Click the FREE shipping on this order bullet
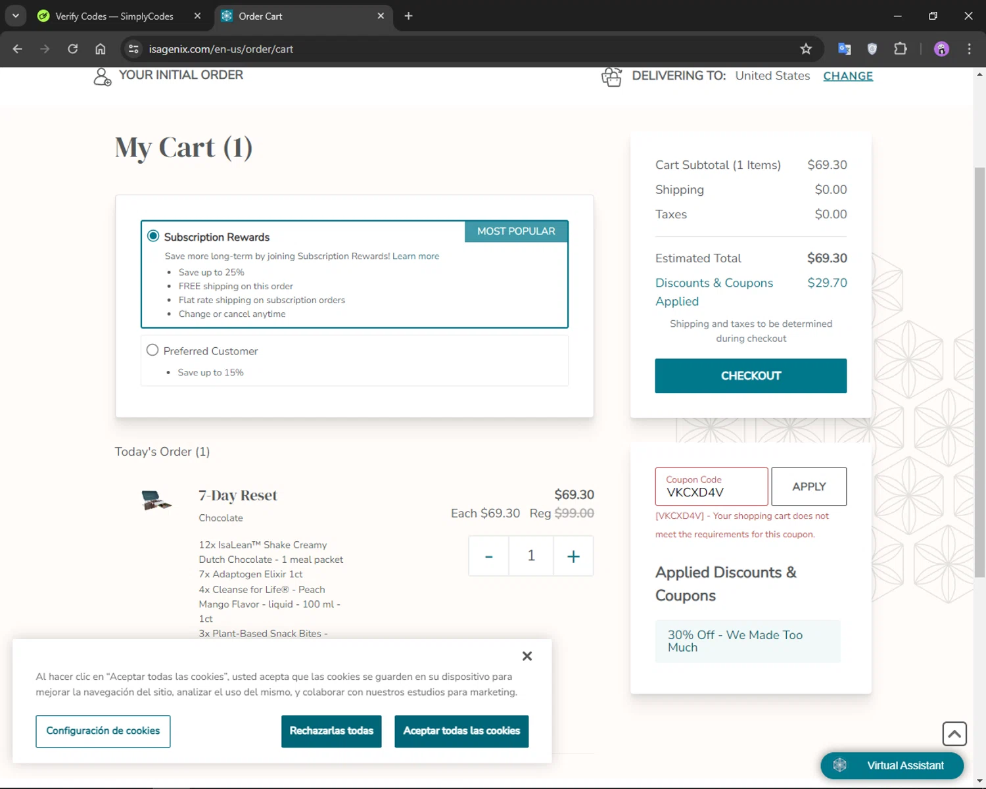The width and height of the screenshot is (986, 789). 236,287
